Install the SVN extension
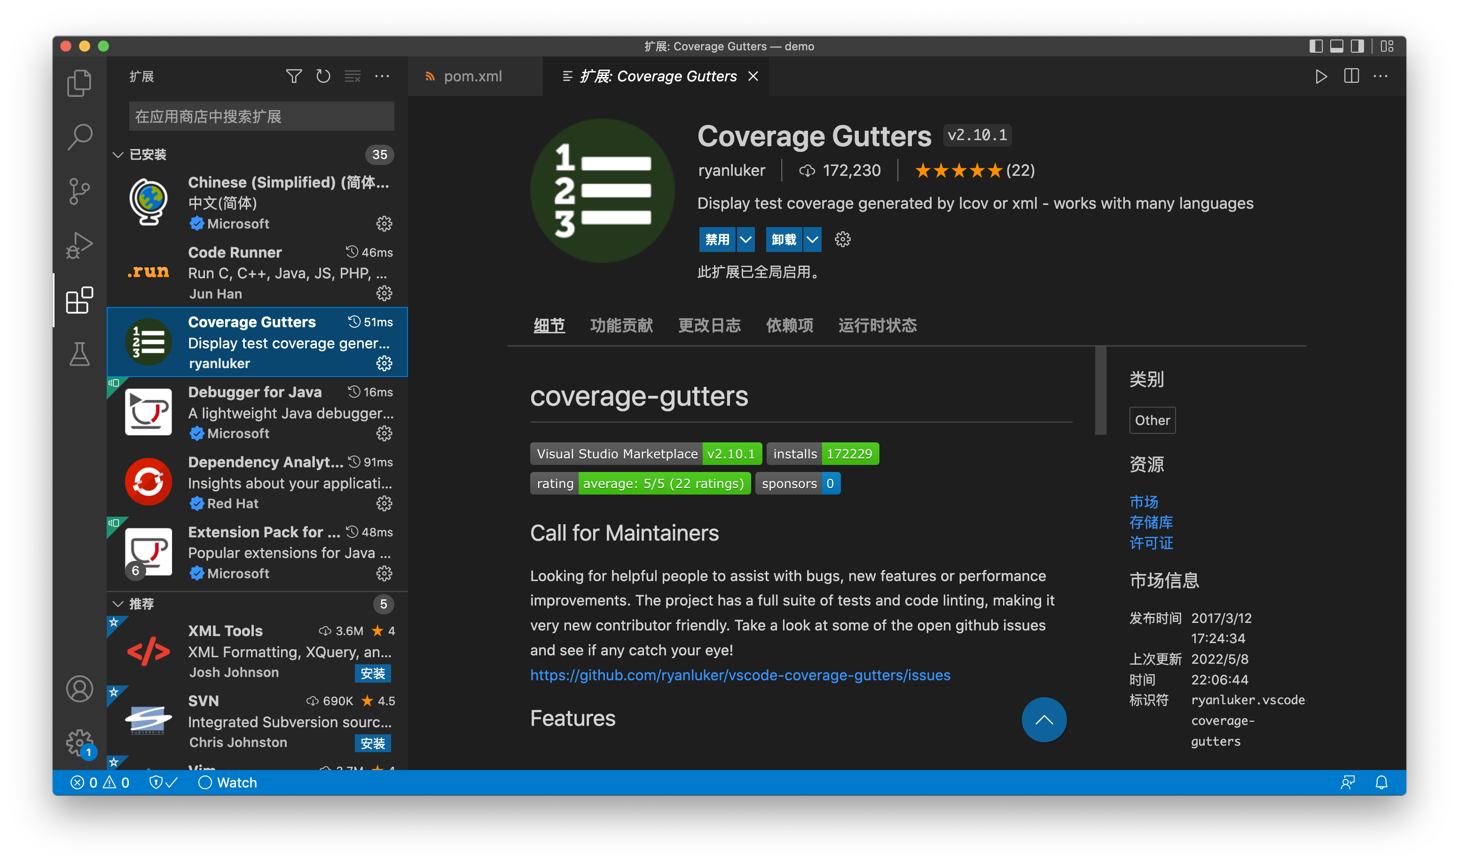Viewport: 1459px width, 865px height. coord(373,744)
